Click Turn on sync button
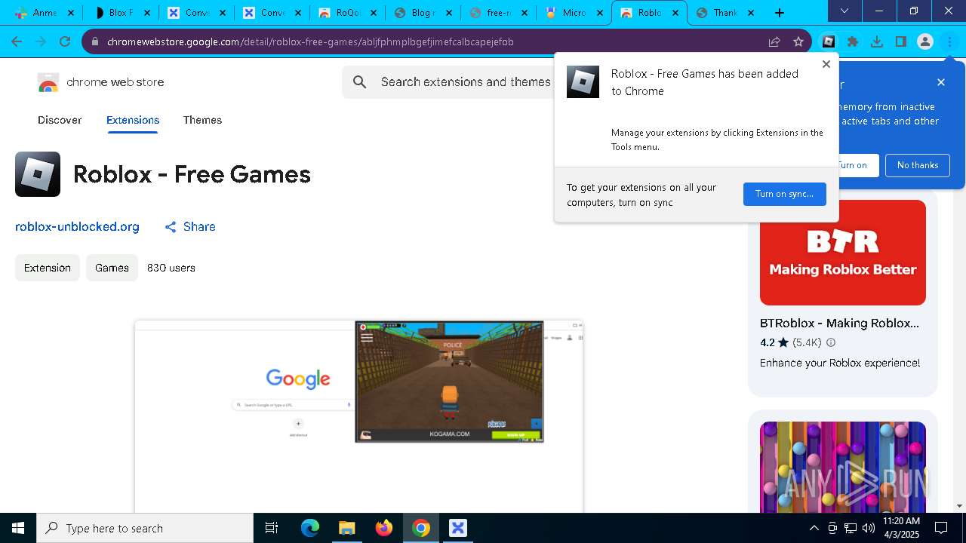 coord(785,194)
